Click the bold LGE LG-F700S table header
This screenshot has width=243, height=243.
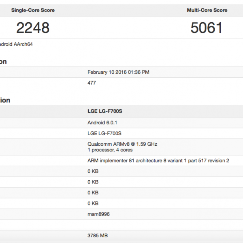[x=104, y=111]
